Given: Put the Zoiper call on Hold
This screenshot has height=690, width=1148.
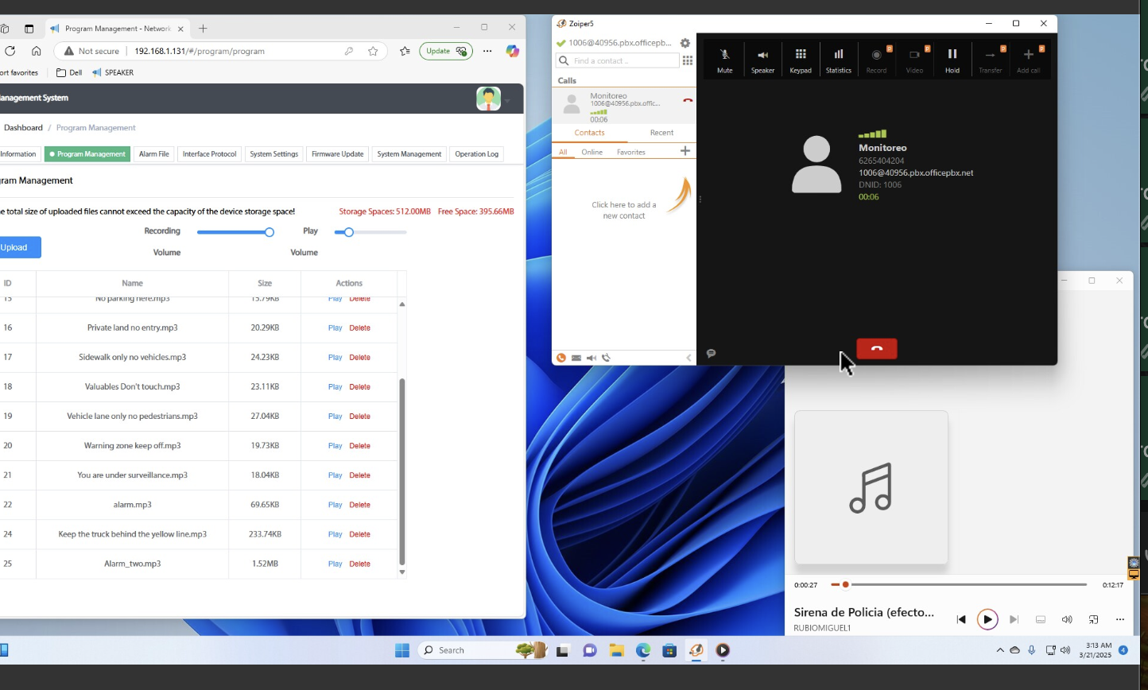Looking at the screenshot, I should (952, 60).
